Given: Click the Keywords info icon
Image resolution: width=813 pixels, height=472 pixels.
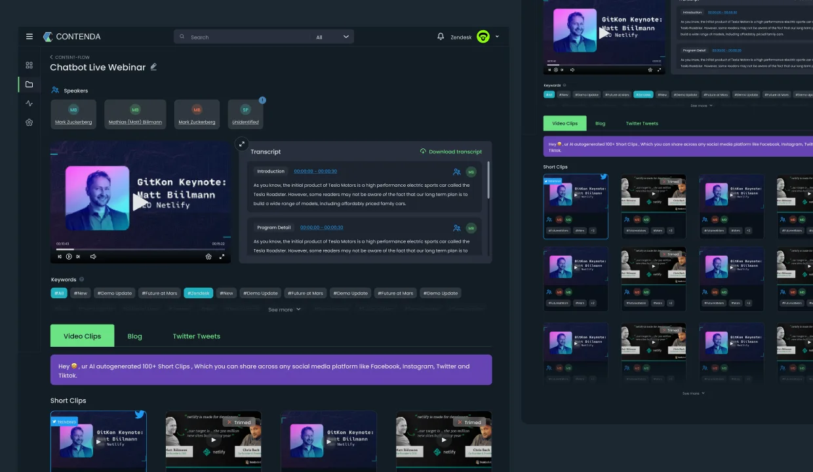Looking at the screenshot, I should (82, 279).
